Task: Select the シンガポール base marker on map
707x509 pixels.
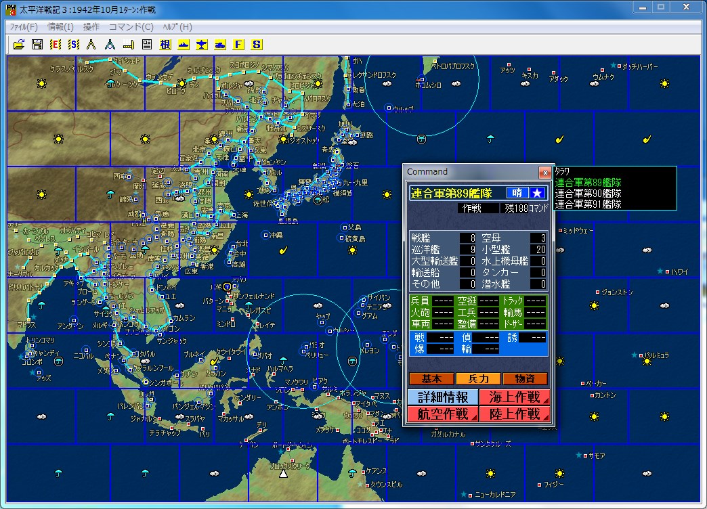Action: tap(145, 382)
